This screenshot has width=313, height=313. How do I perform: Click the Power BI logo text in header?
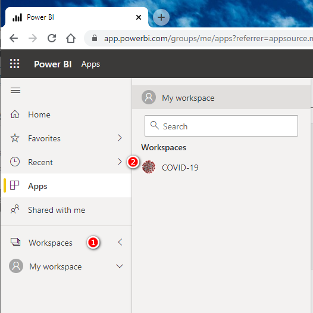(x=53, y=64)
